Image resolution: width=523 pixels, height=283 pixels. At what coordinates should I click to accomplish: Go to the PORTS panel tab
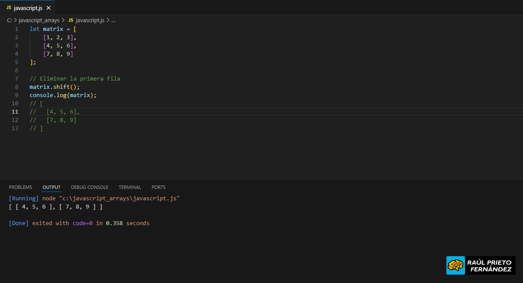tap(159, 187)
